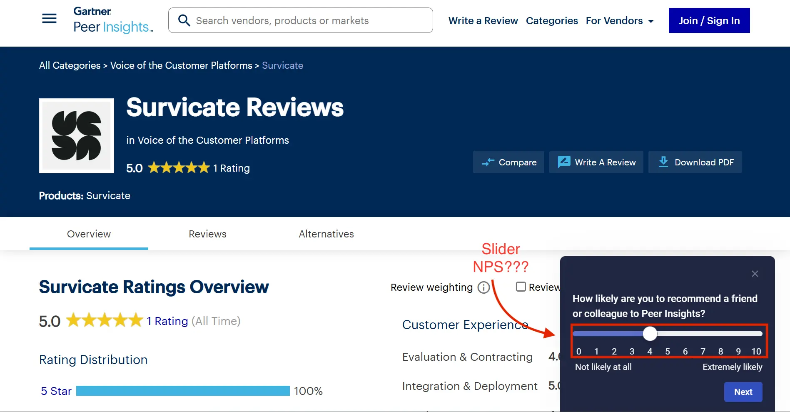
Task: Click the 'Survicate Reviews' heading
Action: pos(235,107)
